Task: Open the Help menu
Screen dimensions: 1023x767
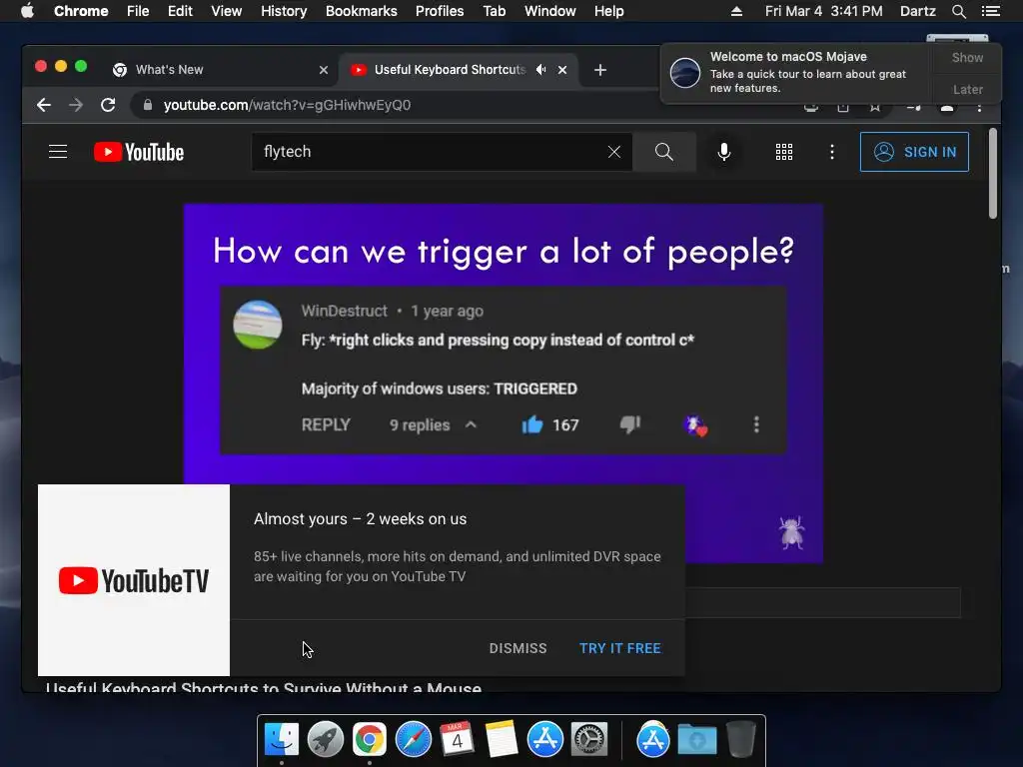Action: tap(608, 11)
